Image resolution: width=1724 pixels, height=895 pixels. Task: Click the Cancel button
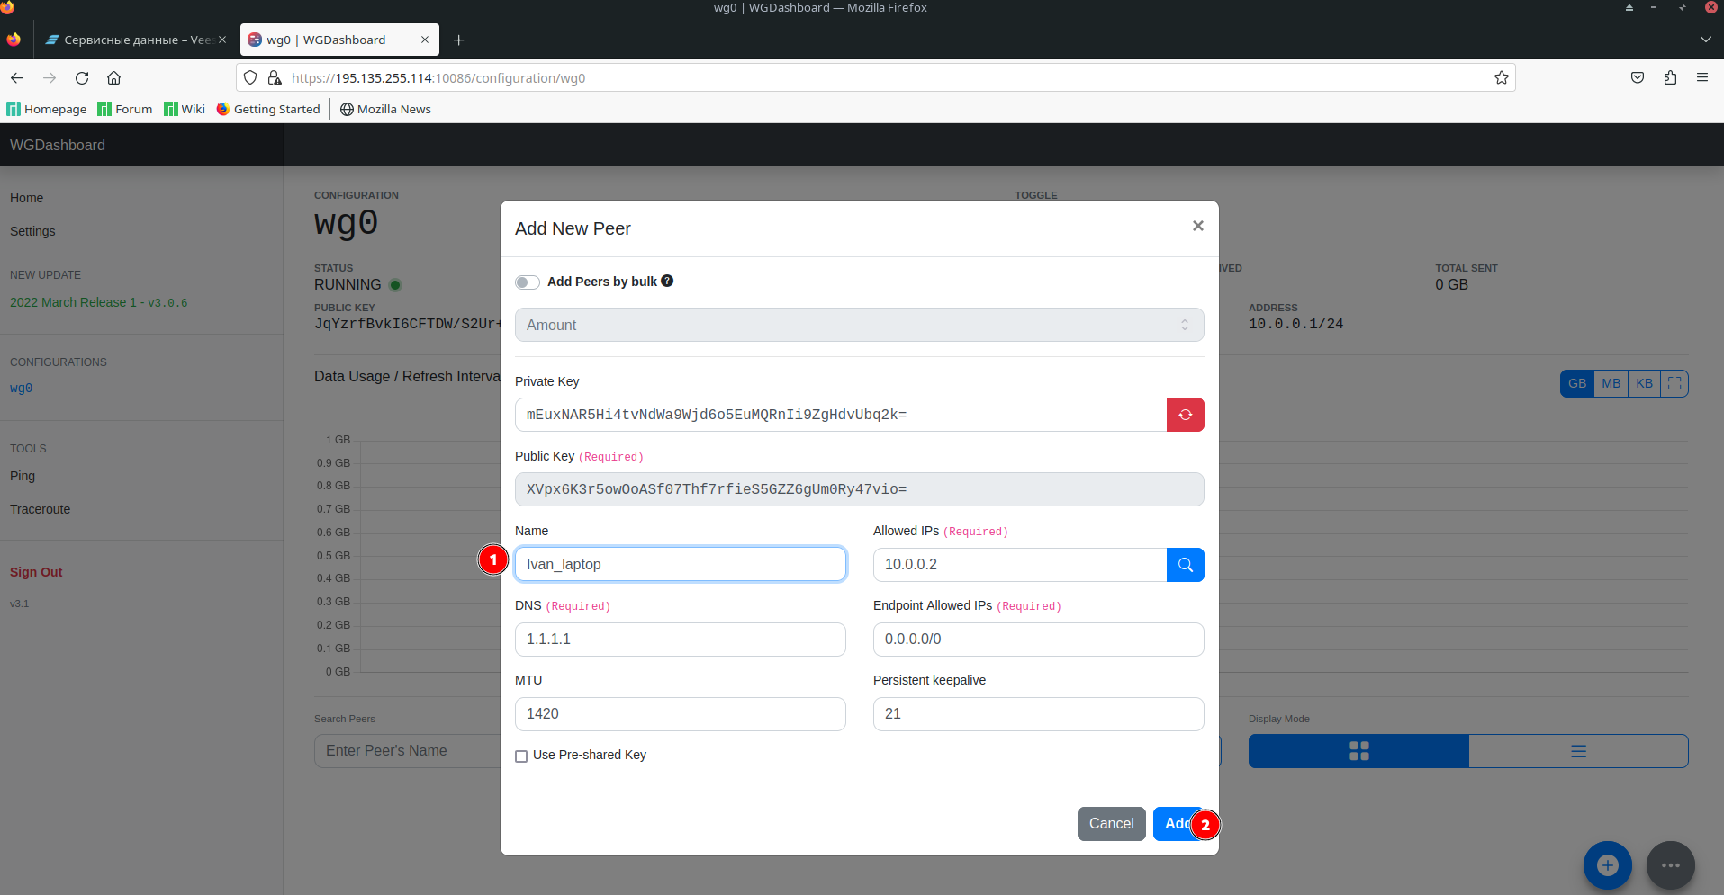pyautogui.click(x=1111, y=823)
